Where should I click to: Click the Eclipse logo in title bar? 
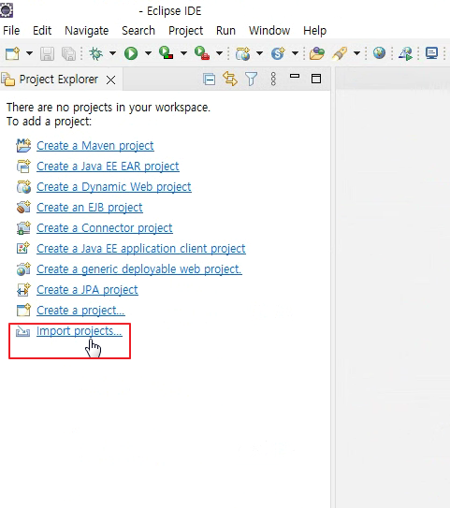7,10
